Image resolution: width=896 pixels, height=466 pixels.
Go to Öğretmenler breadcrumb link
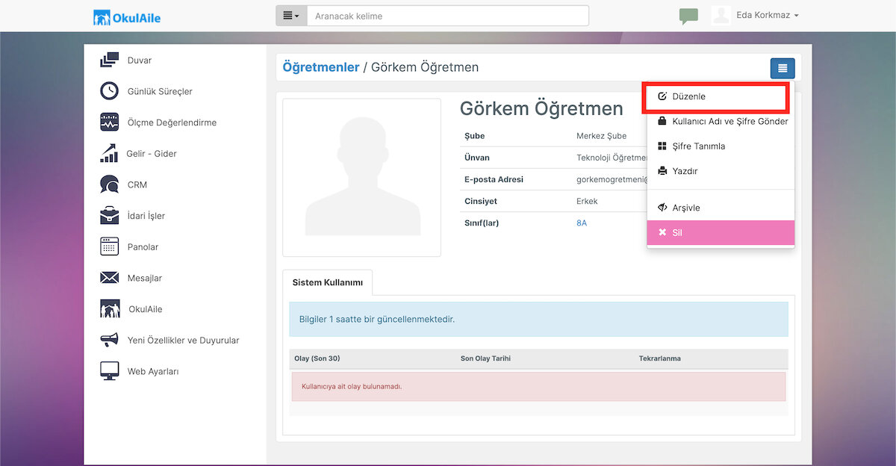[x=321, y=67]
